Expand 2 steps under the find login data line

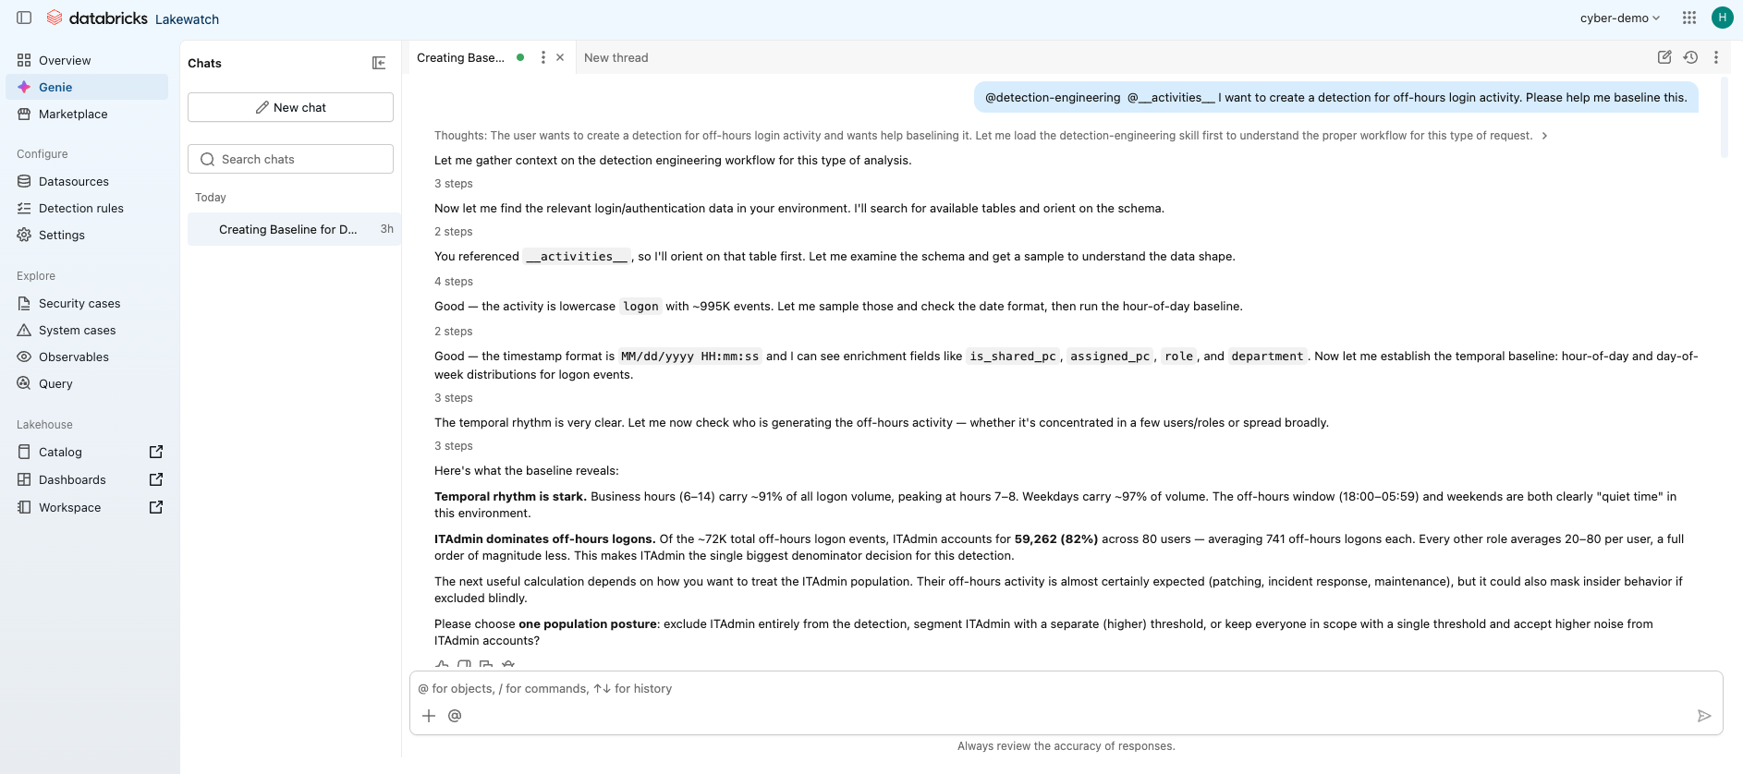point(454,232)
